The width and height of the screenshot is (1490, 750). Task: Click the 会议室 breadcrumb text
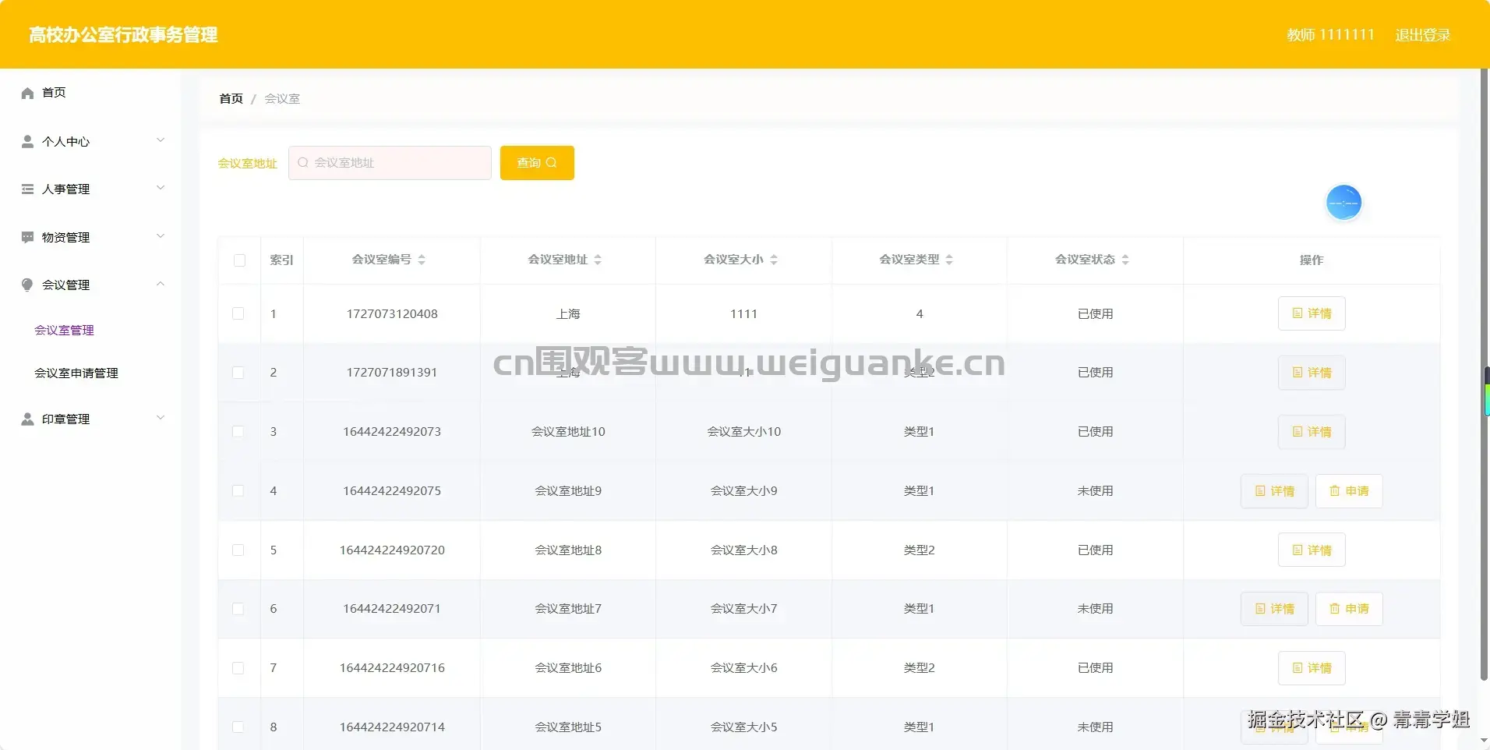point(282,99)
